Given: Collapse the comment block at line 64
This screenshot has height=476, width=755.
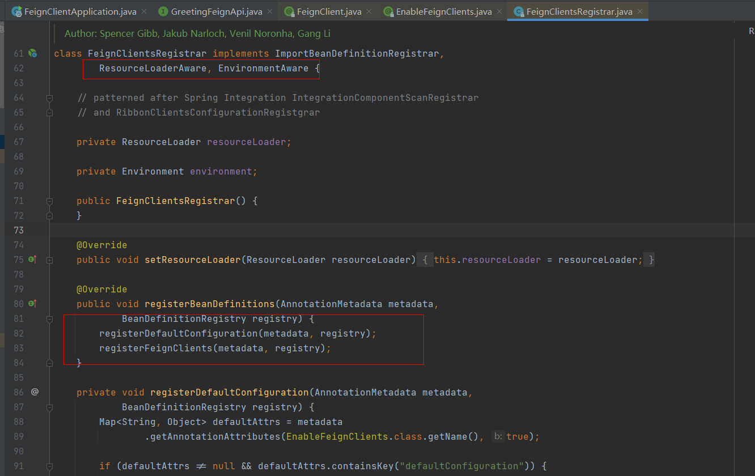Looking at the screenshot, I should click(x=49, y=98).
